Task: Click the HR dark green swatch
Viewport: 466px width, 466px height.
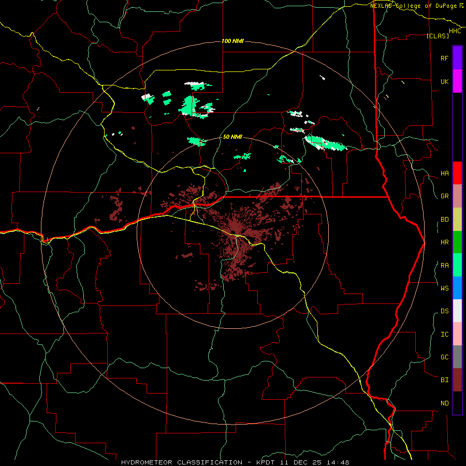Action: tap(457, 242)
